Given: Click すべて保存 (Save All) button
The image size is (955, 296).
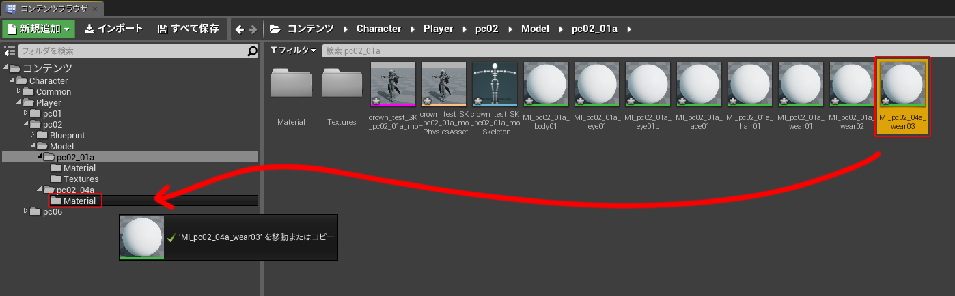Looking at the screenshot, I should coord(189,29).
